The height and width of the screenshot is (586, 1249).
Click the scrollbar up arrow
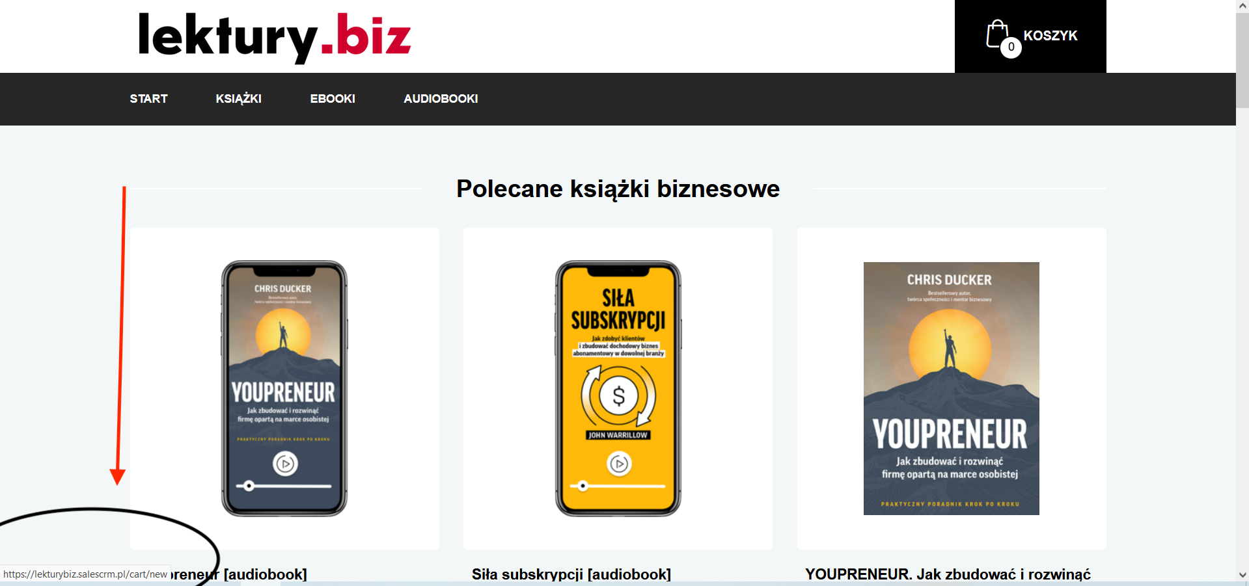tap(1242, 6)
